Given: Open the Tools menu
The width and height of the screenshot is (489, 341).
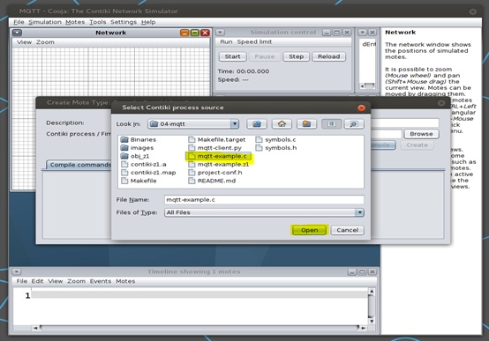Looking at the screenshot, I should click(x=98, y=22).
